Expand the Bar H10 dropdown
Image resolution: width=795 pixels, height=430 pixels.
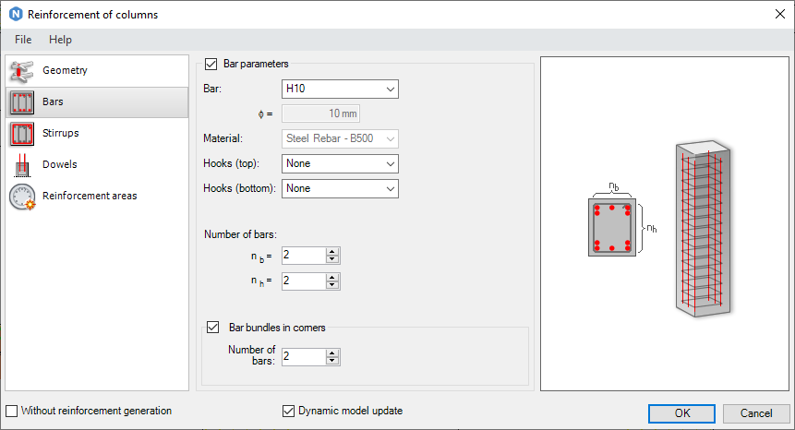340,90
